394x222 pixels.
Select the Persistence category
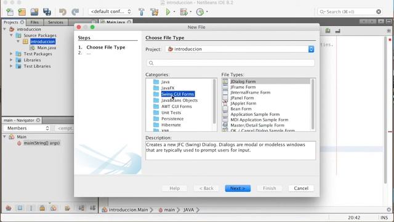tap(172, 119)
